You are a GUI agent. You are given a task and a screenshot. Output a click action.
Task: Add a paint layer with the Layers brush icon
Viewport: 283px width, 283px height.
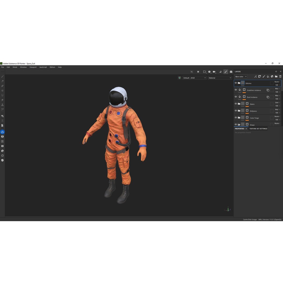pos(264,77)
